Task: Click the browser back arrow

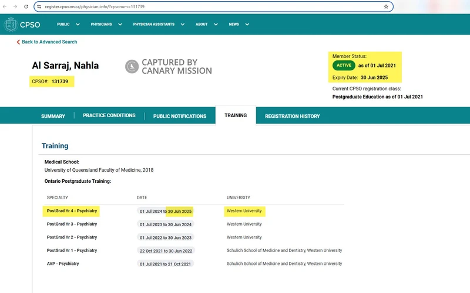Action: (x=5, y=6)
